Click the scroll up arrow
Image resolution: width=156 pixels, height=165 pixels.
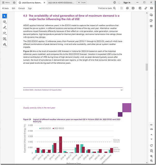point(147,13)
